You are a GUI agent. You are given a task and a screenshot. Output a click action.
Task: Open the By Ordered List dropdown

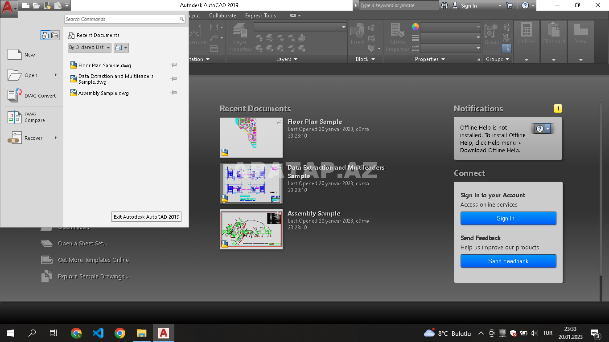click(x=89, y=47)
